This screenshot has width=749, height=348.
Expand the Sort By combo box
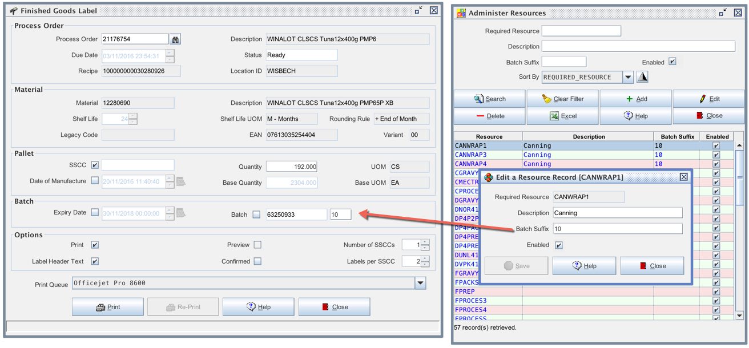pyautogui.click(x=628, y=77)
